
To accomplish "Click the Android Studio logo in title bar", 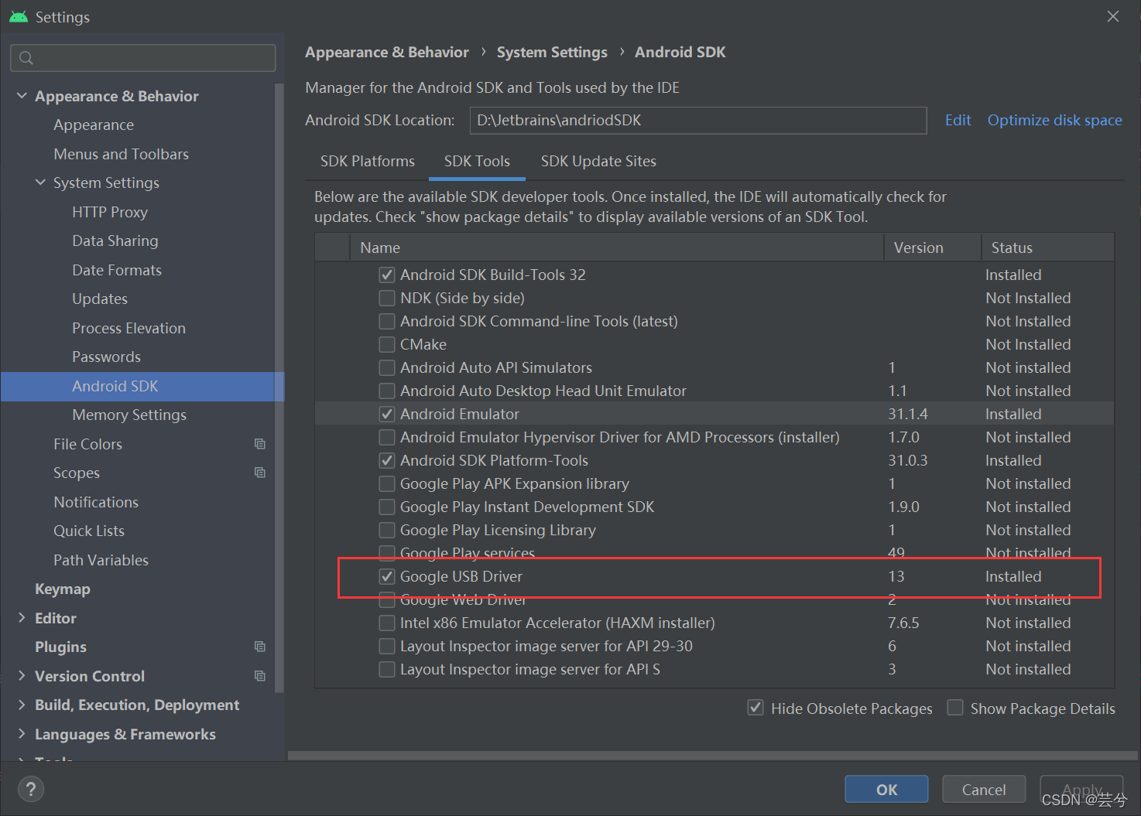I will (x=19, y=16).
